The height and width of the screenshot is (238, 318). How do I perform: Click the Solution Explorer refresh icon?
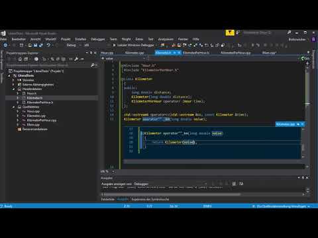click(x=52, y=59)
